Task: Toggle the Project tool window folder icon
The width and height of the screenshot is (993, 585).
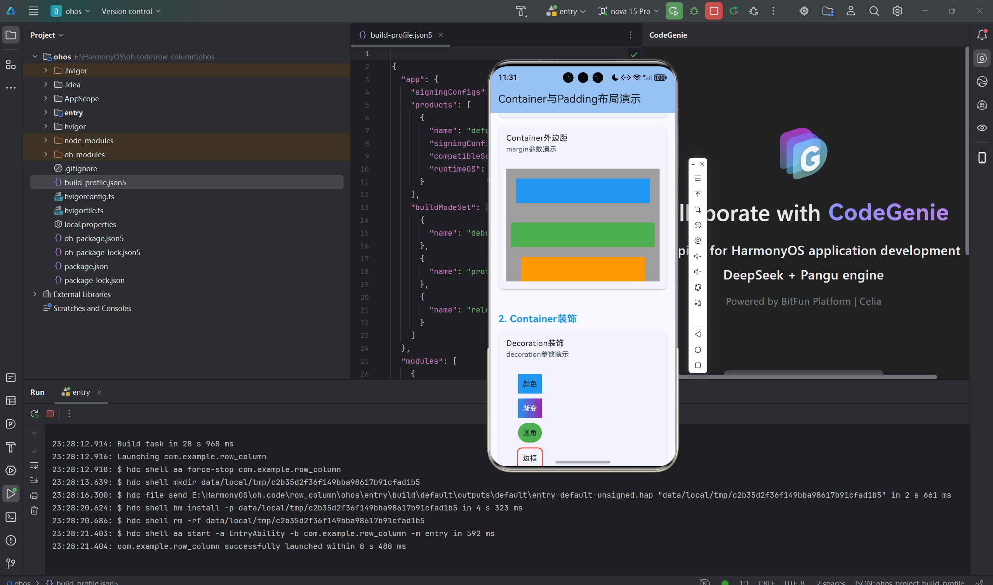Action: point(10,35)
